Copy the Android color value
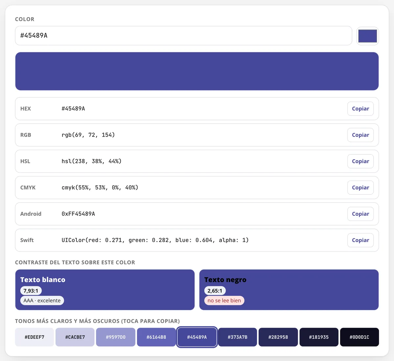The width and height of the screenshot is (394, 361). point(361,214)
